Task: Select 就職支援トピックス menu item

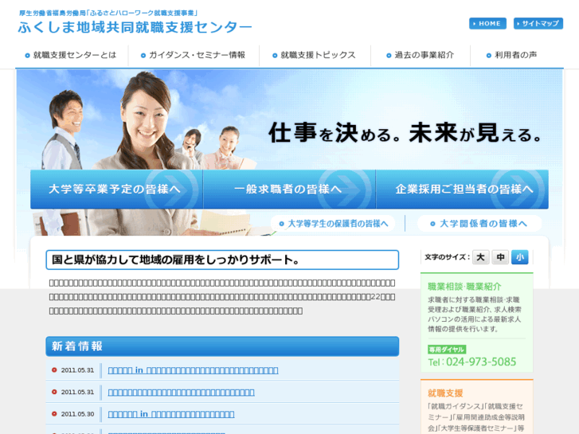Action: pos(315,55)
